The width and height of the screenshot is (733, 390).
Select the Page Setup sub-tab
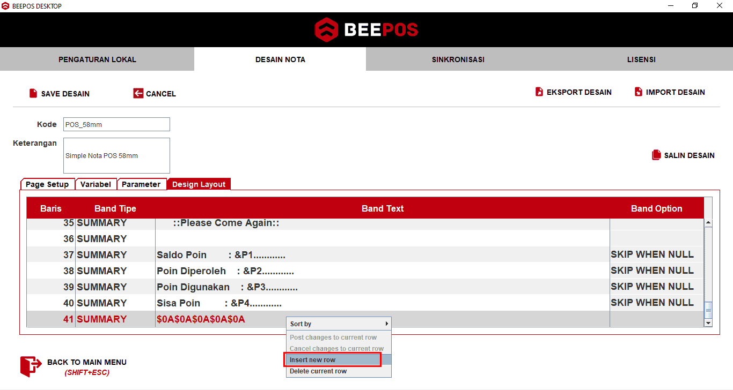coord(47,184)
